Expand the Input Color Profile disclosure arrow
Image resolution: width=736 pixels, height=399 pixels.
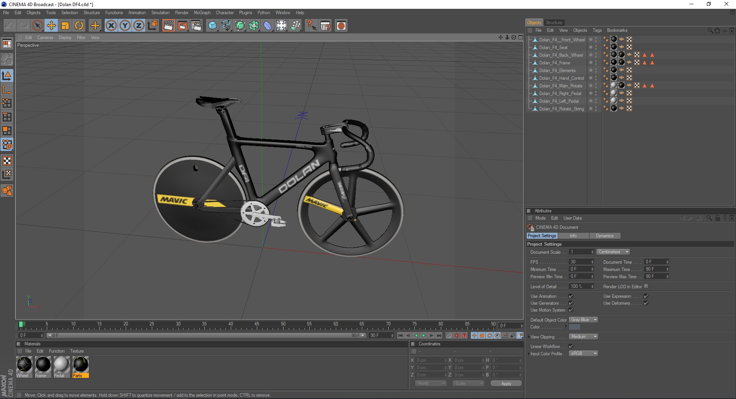(529, 354)
